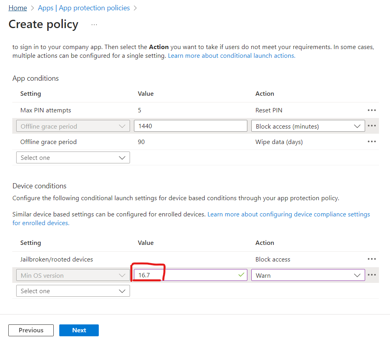Go back using the Previous button
Viewport: 390px width, 343px height.
tap(31, 330)
